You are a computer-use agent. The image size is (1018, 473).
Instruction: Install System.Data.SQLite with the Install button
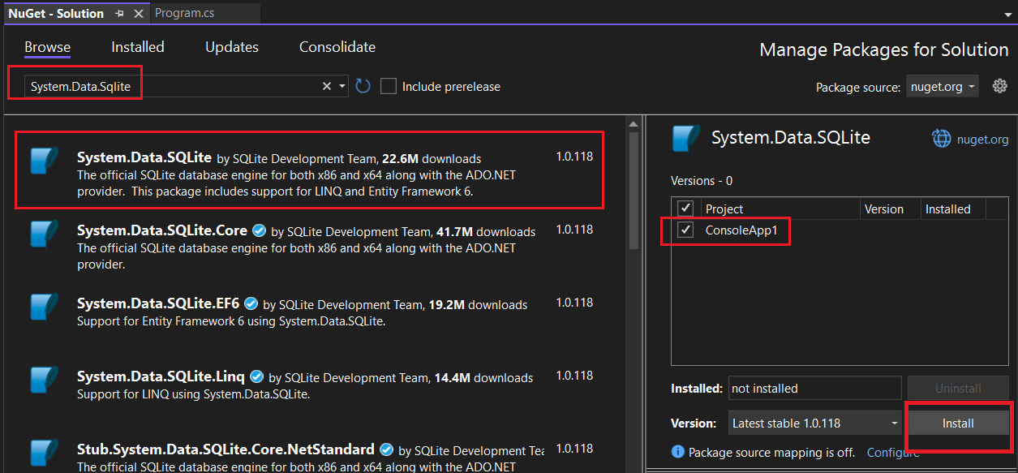958,423
